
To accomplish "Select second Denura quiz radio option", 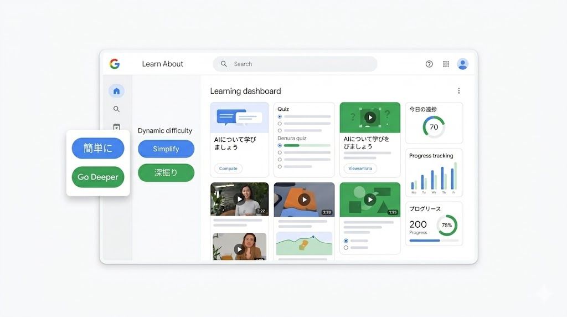I will (x=280, y=152).
